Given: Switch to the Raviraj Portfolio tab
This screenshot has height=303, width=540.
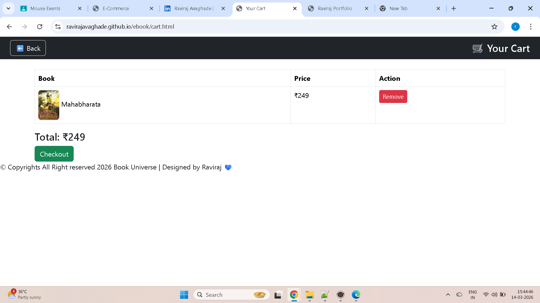Looking at the screenshot, I should point(335,8).
